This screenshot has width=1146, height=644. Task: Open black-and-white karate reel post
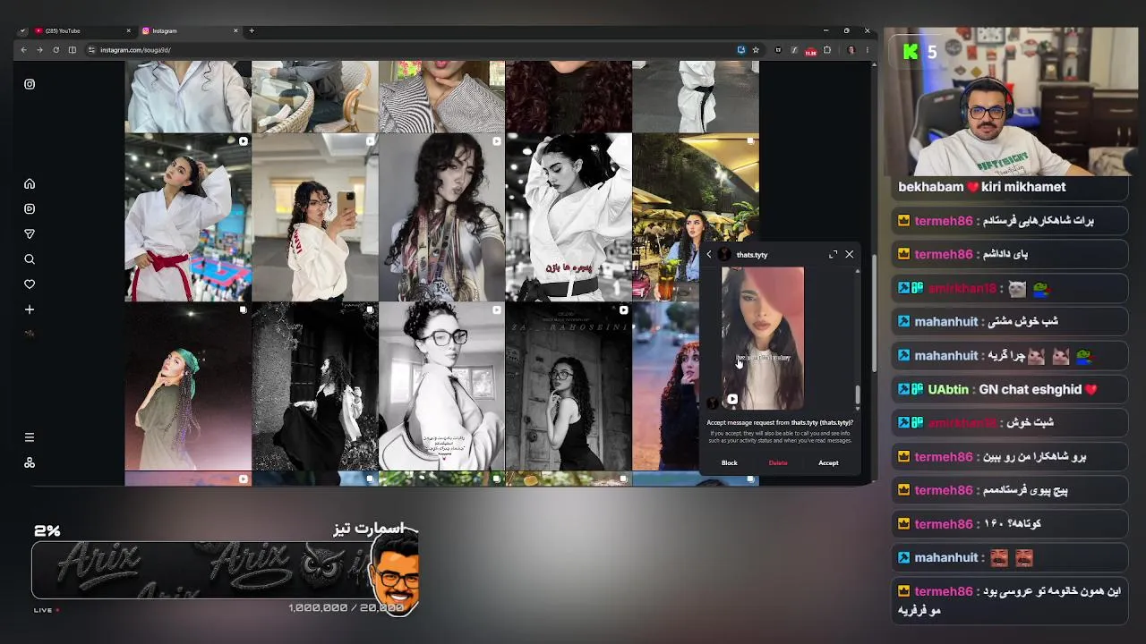[x=569, y=217]
